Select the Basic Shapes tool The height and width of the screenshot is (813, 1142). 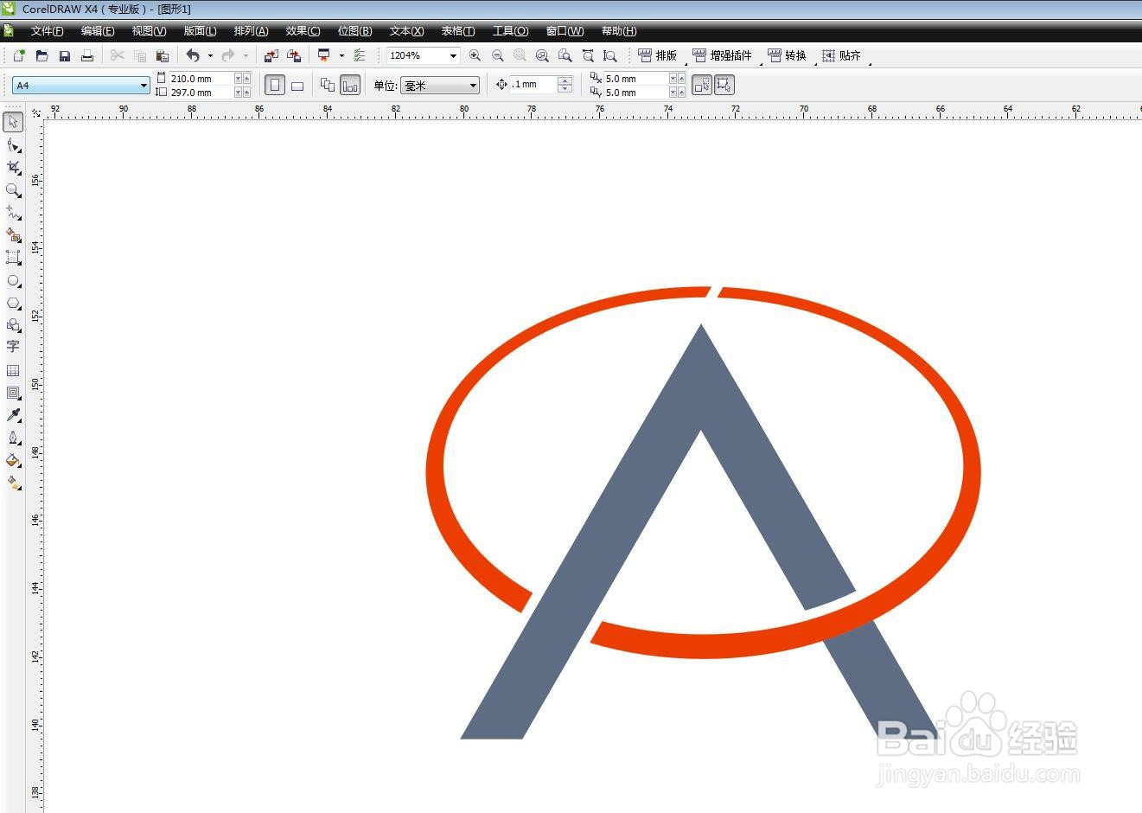click(x=13, y=325)
